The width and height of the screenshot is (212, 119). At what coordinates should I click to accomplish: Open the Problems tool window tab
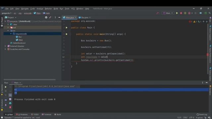click(x=22, y=114)
